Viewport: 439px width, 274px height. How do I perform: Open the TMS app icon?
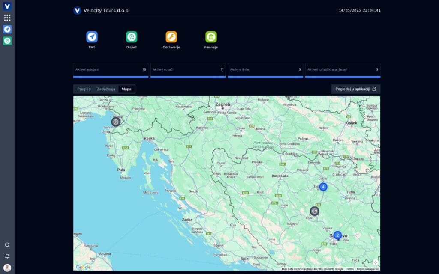pyautogui.click(x=92, y=37)
